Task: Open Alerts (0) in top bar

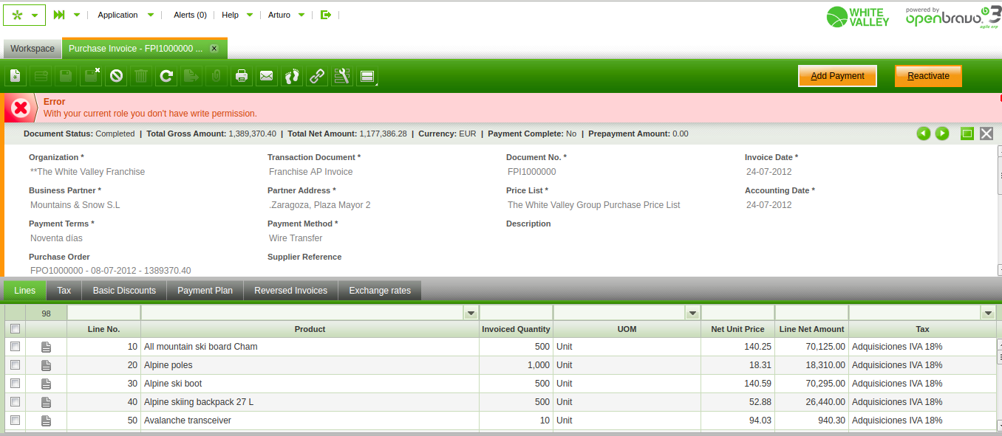Action: click(190, 15)
